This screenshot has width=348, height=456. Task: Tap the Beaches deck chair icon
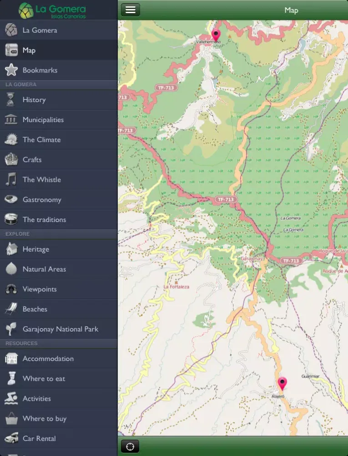point(11,309)
